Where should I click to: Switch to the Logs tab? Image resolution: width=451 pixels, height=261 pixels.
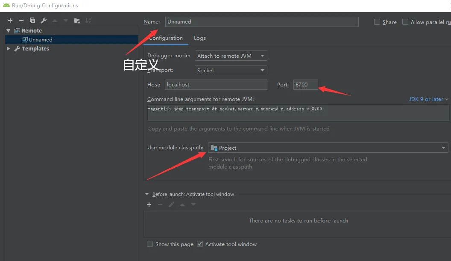199,38
